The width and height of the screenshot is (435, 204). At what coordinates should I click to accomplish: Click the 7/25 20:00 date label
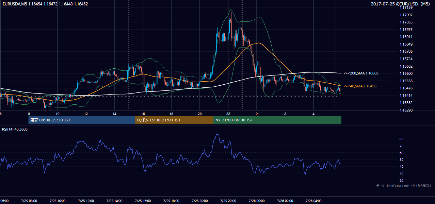[x=200, y=201]
